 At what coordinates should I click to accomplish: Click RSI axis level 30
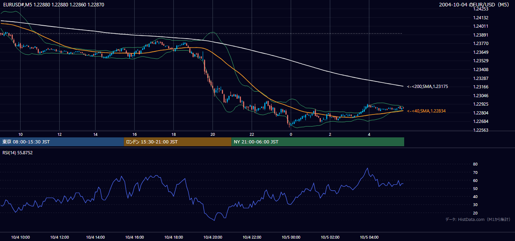point(475,205)
